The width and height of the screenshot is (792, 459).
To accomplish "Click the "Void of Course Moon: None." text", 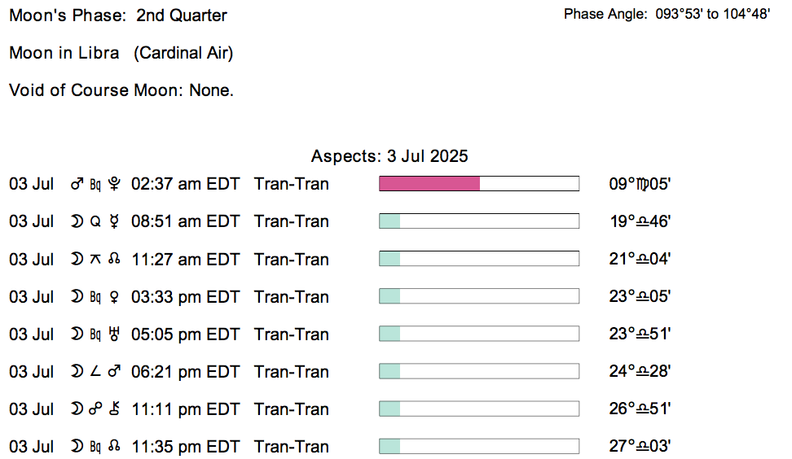I will [121, 90].
